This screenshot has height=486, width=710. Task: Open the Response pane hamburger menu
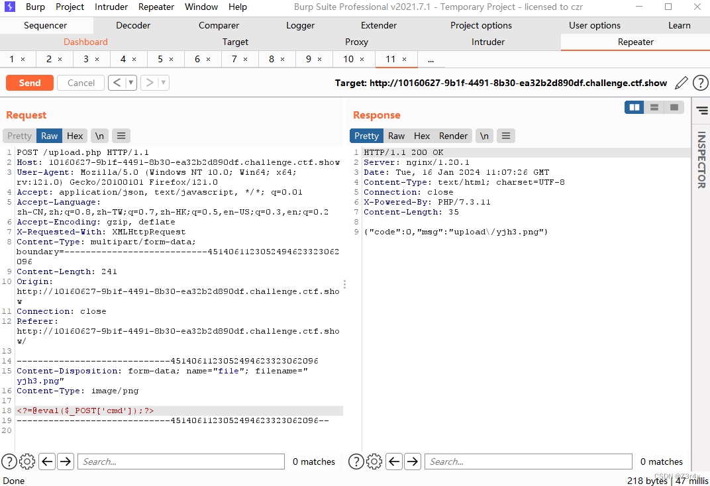tap(506, 136)
